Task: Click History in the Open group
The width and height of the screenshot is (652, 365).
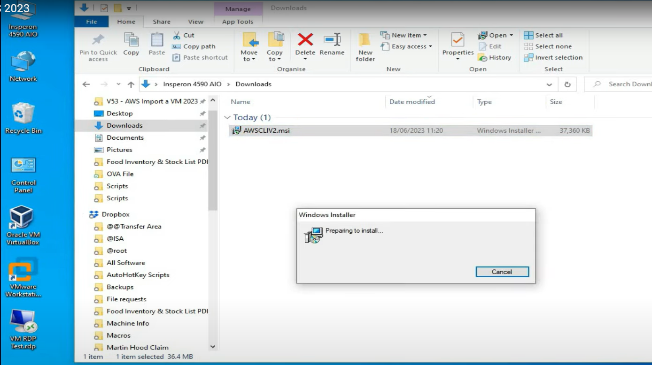Action: (x=495, y=58)
